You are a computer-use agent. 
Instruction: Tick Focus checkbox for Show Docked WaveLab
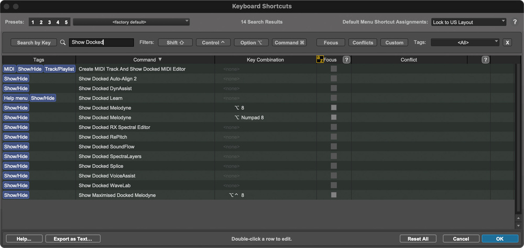tap(333, 185)
